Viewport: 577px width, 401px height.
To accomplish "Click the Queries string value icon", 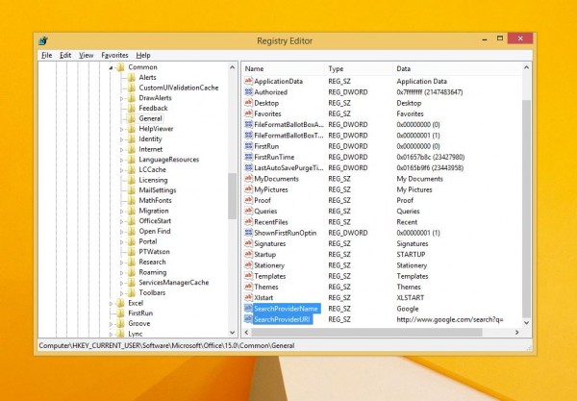I will (248, 212).
